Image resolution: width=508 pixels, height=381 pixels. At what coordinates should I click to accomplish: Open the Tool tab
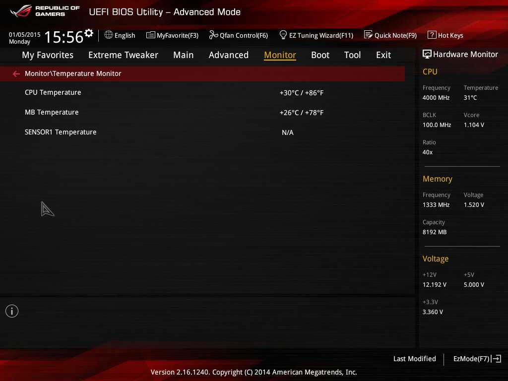pyautogui.click(x=352, y=55)
